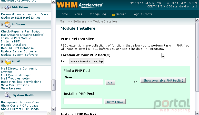This screenshot has width=199, height=115.
Task: Open Mail Troubleshooter
Action: pyautogui.click(x=16, y=78)
